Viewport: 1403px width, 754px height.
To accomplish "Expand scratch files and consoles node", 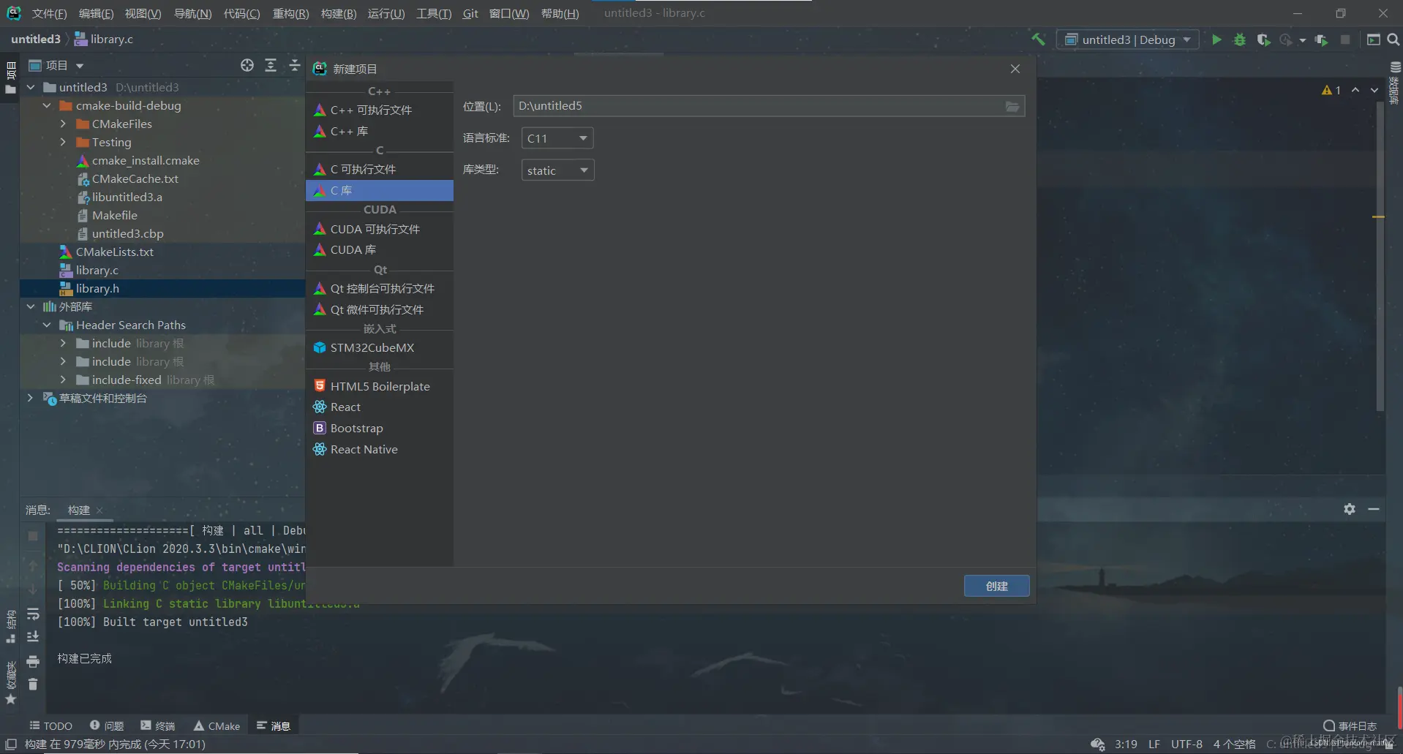I will click(31, 398).
